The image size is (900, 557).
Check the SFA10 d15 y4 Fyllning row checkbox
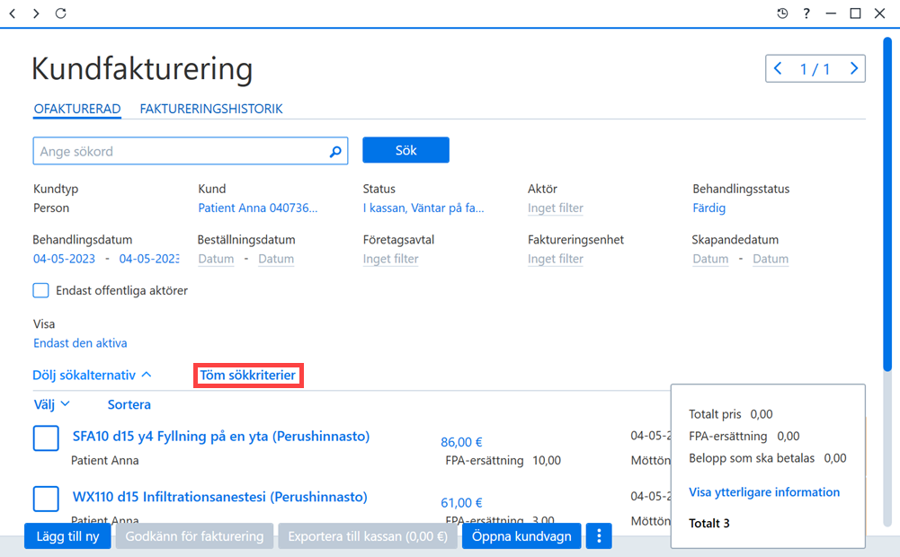[46, 438]
